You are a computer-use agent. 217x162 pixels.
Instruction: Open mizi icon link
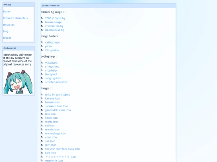click(51, 145)
